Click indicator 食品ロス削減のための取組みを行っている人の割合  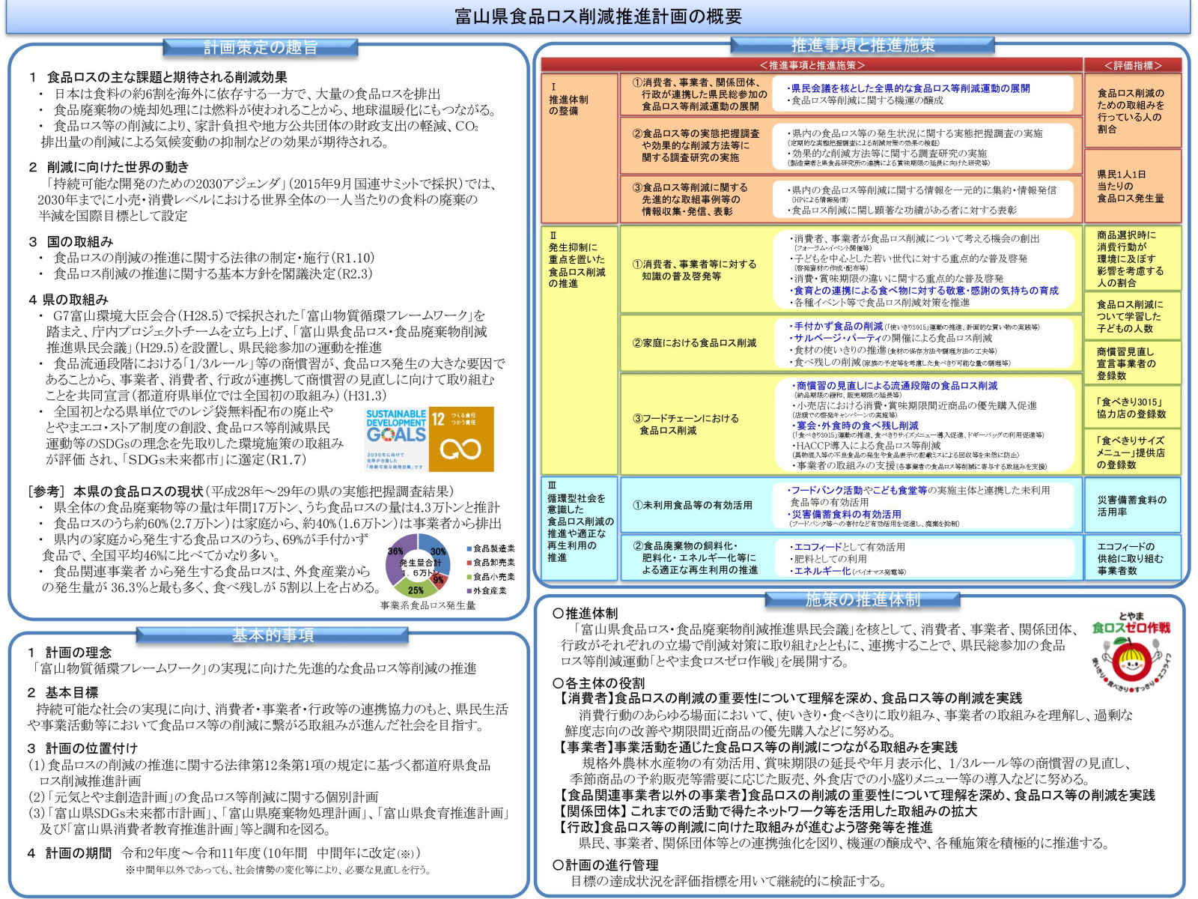point(1133,111)
